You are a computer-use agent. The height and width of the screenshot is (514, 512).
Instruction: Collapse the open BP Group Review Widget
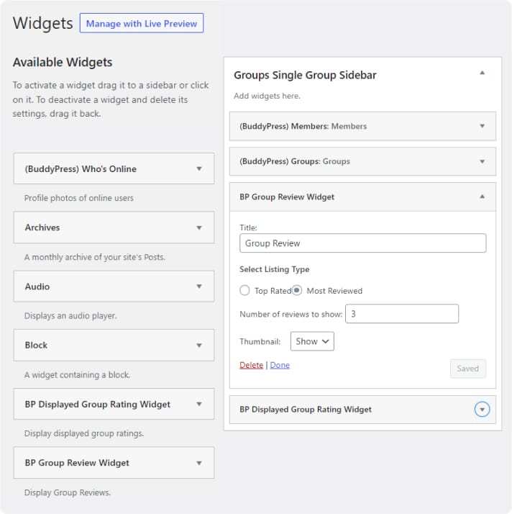(x=483, y=197)
